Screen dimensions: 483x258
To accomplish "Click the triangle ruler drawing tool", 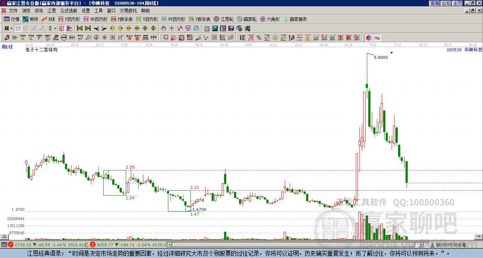I will point(88,38).
